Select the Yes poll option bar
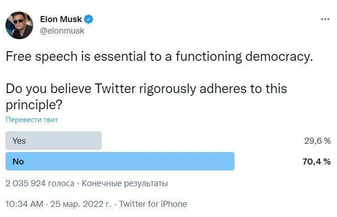The width and height of the screenshot is (337, 217). tap(53, 141)
